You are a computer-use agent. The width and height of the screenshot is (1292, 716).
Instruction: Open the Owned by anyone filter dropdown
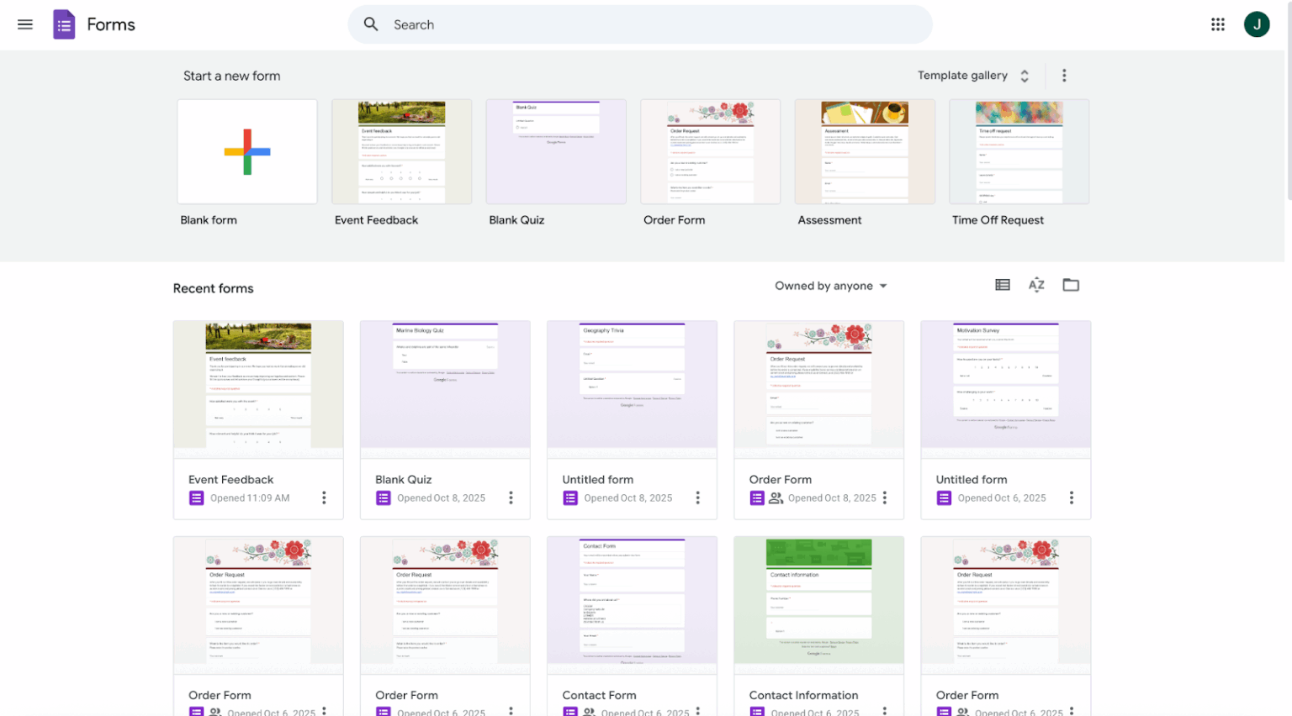pyautogui.click(x=831, y=286)
